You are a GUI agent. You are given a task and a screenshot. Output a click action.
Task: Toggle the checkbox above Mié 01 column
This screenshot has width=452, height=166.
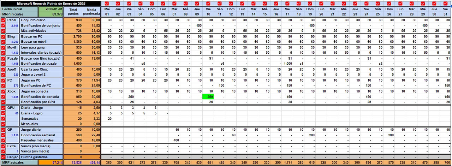point(107,4)
